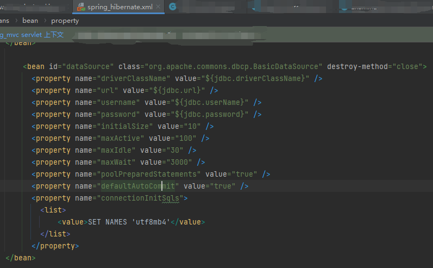433x268 pixels.
Task: Click the property name "driverClassName"
Action: pyautogui.click(x=134, y=78)
